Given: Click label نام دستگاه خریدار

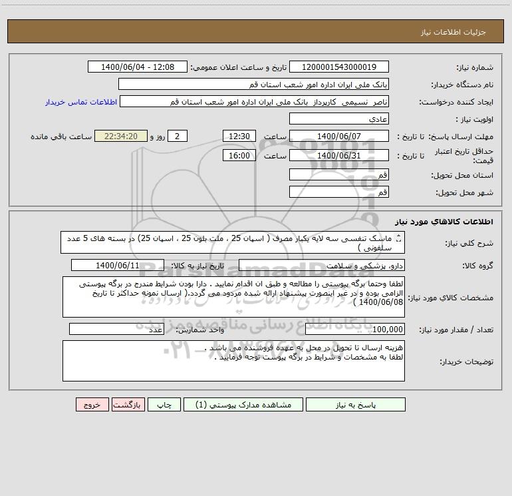Looking at the screenshot, I should tap(462, 85).
